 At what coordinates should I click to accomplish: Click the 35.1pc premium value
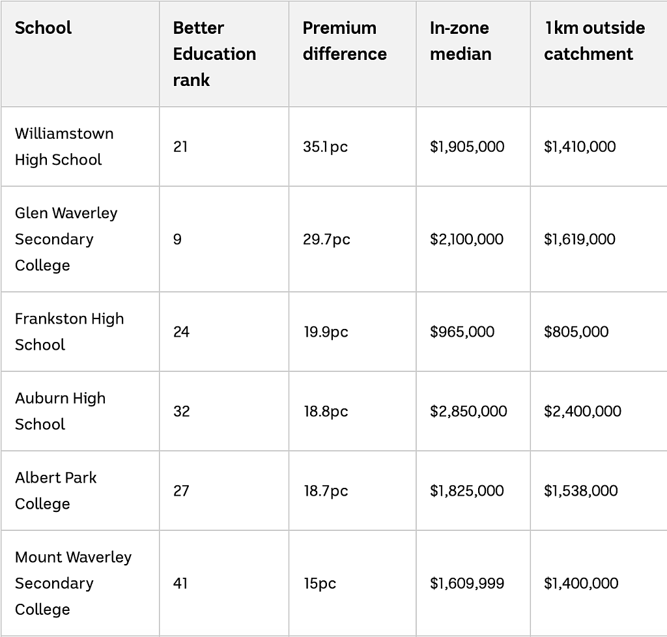click(x=326, y=147)
